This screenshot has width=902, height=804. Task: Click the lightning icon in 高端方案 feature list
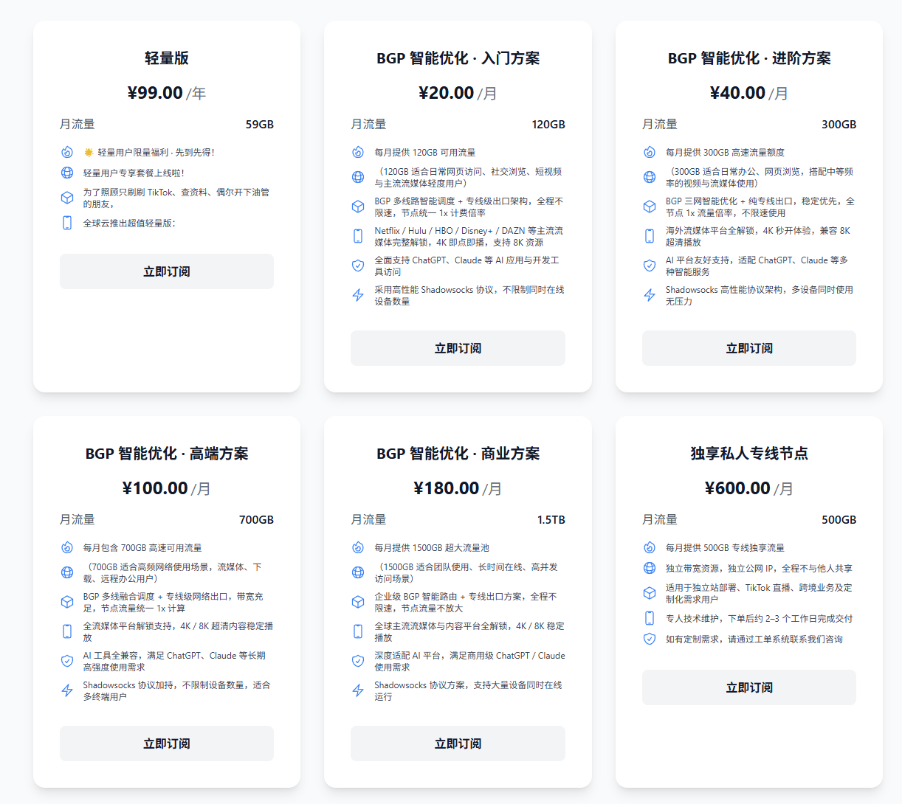(66, 690)
